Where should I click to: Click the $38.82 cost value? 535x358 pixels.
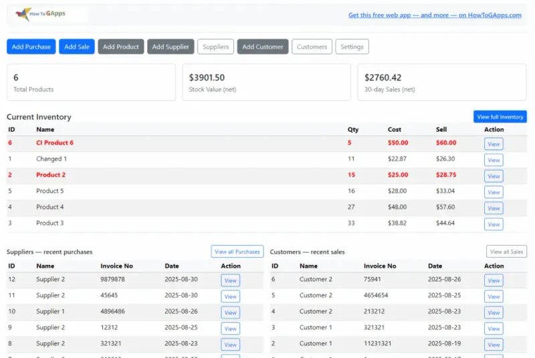tap(397, 223)
